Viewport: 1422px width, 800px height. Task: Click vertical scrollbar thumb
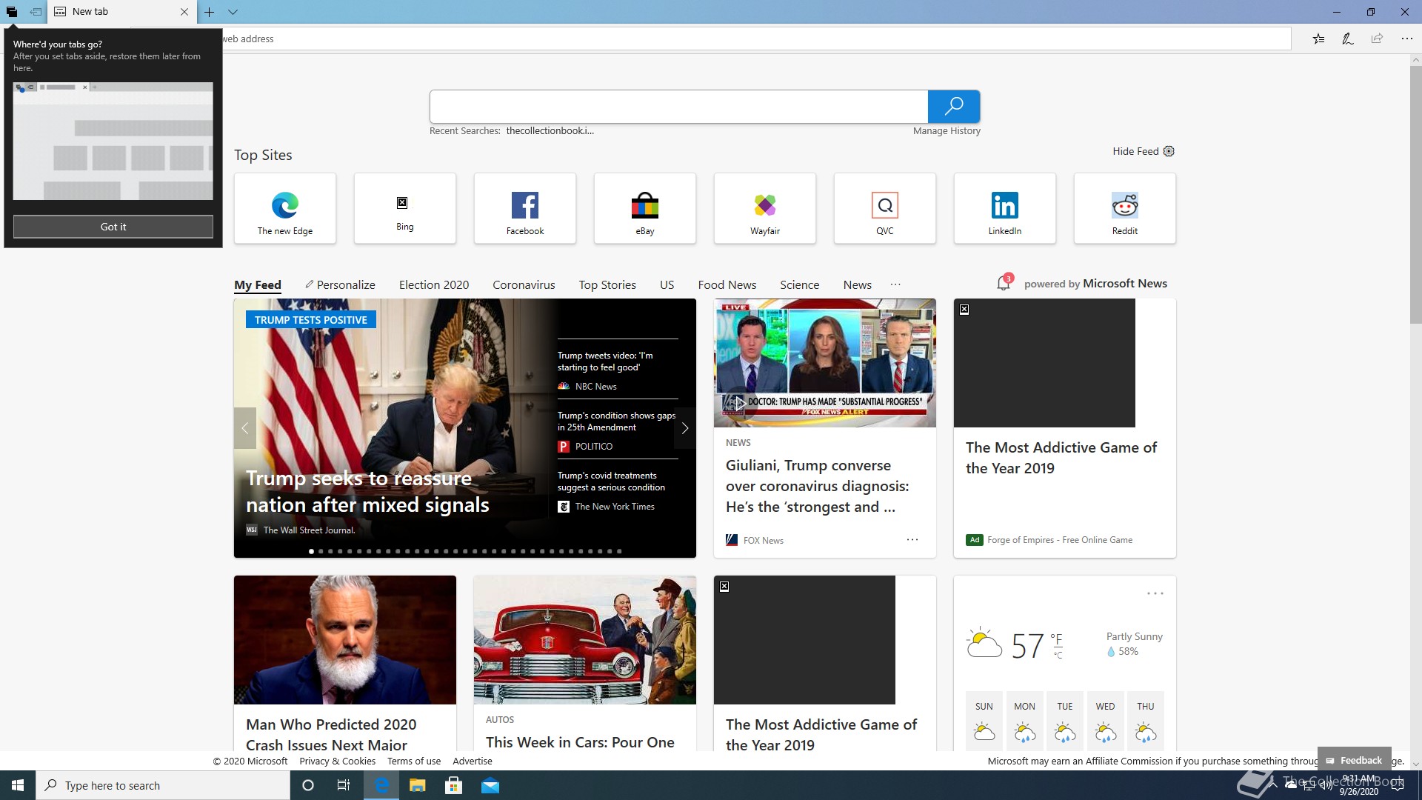1415,195
